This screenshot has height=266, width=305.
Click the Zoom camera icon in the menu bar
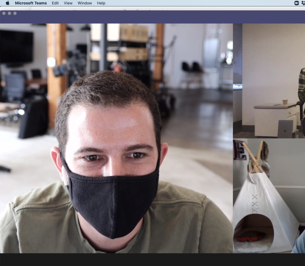[296, 3]
